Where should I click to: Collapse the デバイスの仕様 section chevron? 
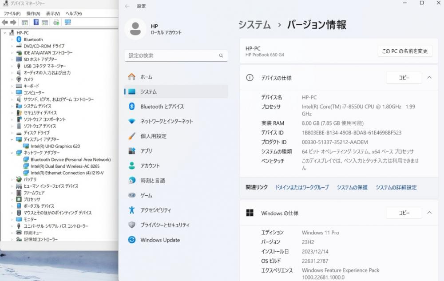pos(429,78)
